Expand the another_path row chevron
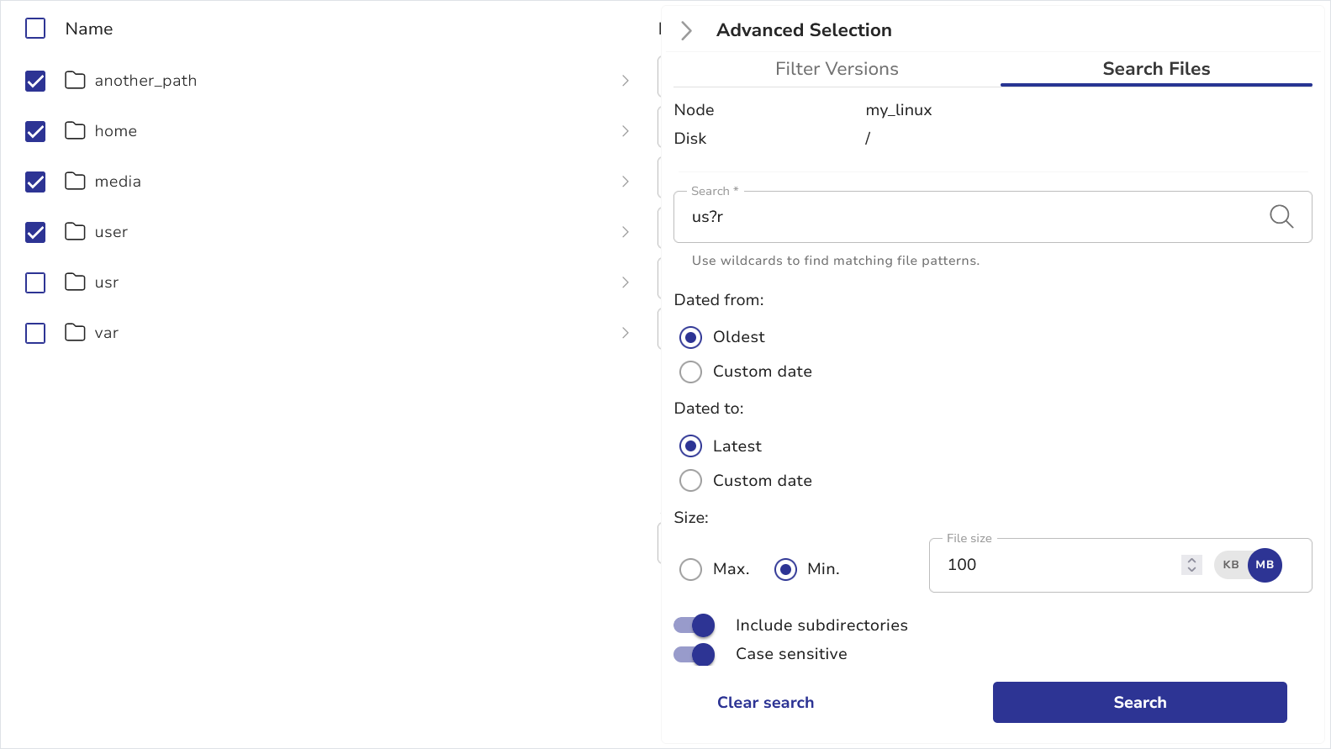 [x=625, y=81]
